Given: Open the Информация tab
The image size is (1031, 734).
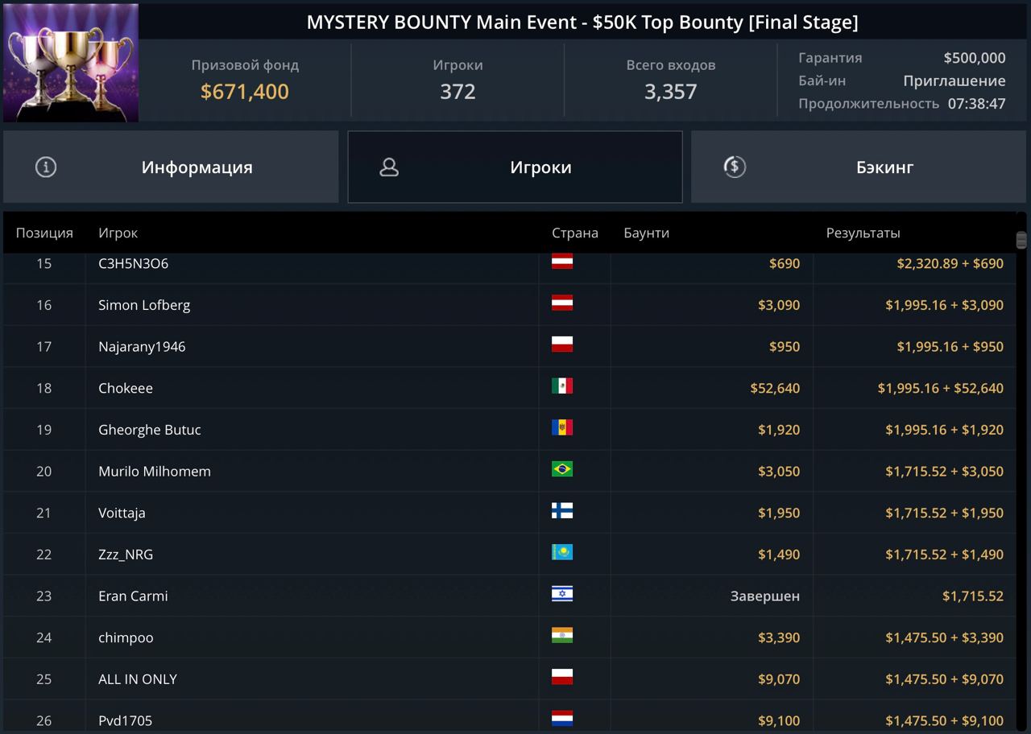Looking at the screenshot, I should tap(171, 167).
